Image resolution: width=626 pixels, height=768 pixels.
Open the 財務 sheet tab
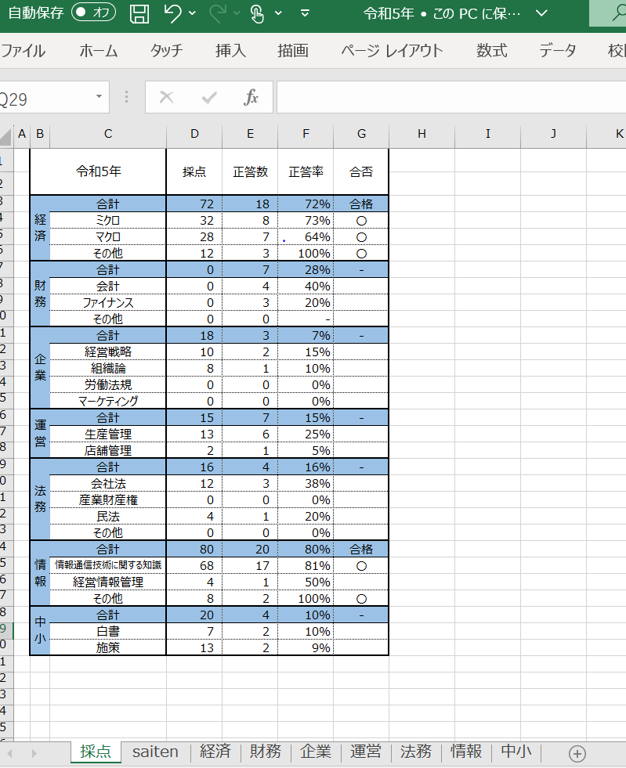pos(265,752)
